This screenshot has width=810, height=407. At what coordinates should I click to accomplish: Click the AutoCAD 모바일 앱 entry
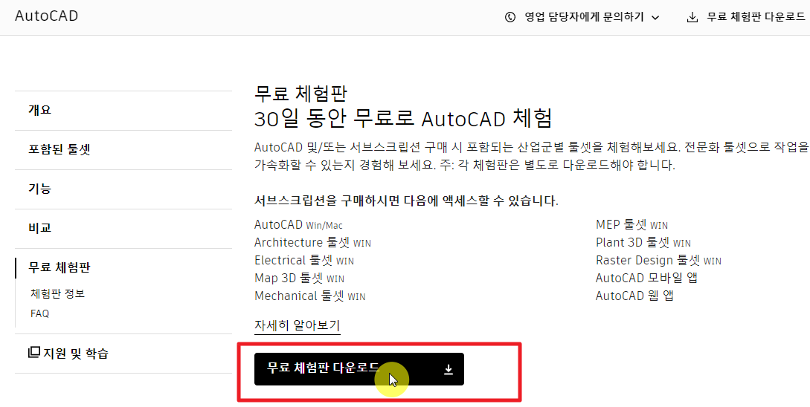click(647, 279)
